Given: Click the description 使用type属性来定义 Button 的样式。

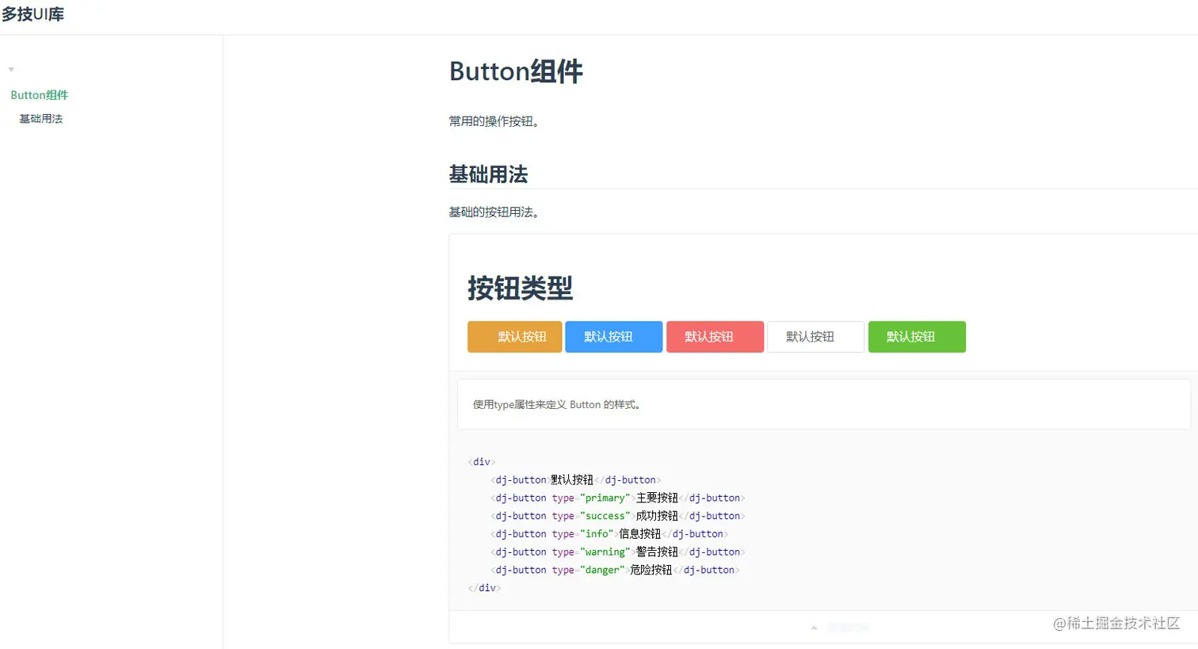Looking at the screenshot, I should point(557,405).
